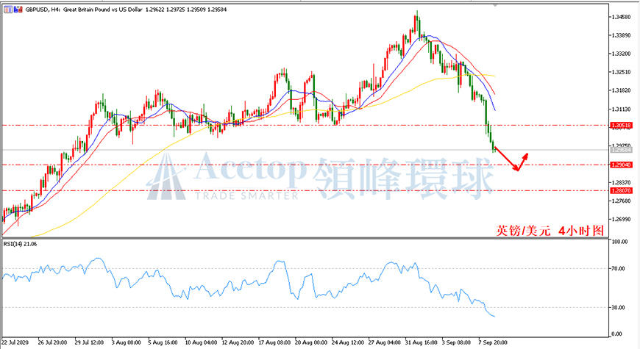This screenshot has height=349, width=640.
Task: Click the 12 Aug 20:00 time label
Action: coord(238,342)
